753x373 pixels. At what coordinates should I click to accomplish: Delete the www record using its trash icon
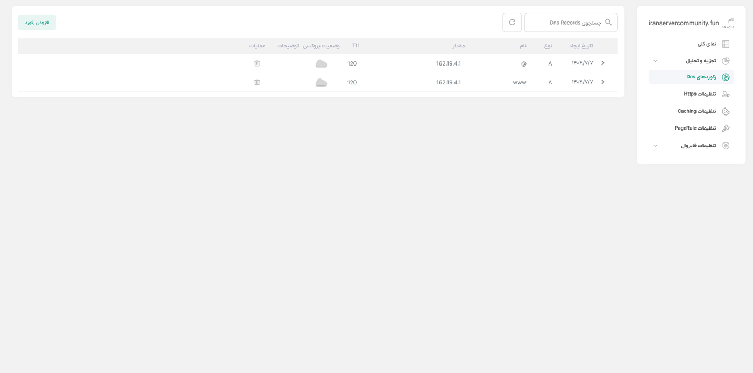257,82
